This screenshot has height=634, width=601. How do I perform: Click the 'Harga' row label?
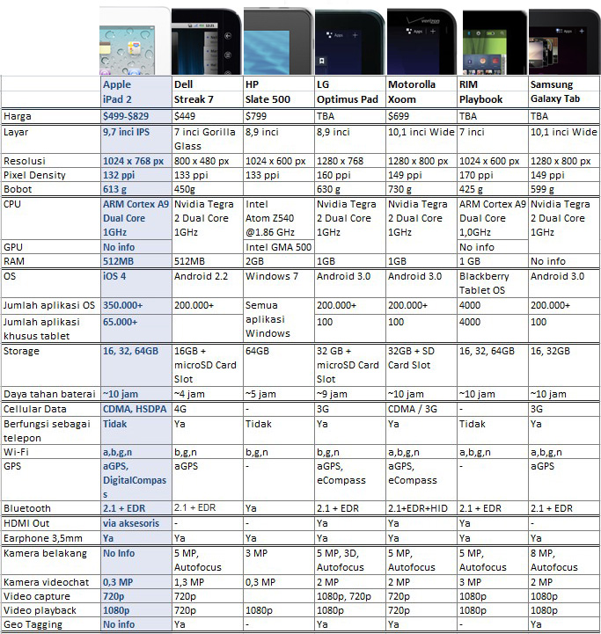(17, 116)
